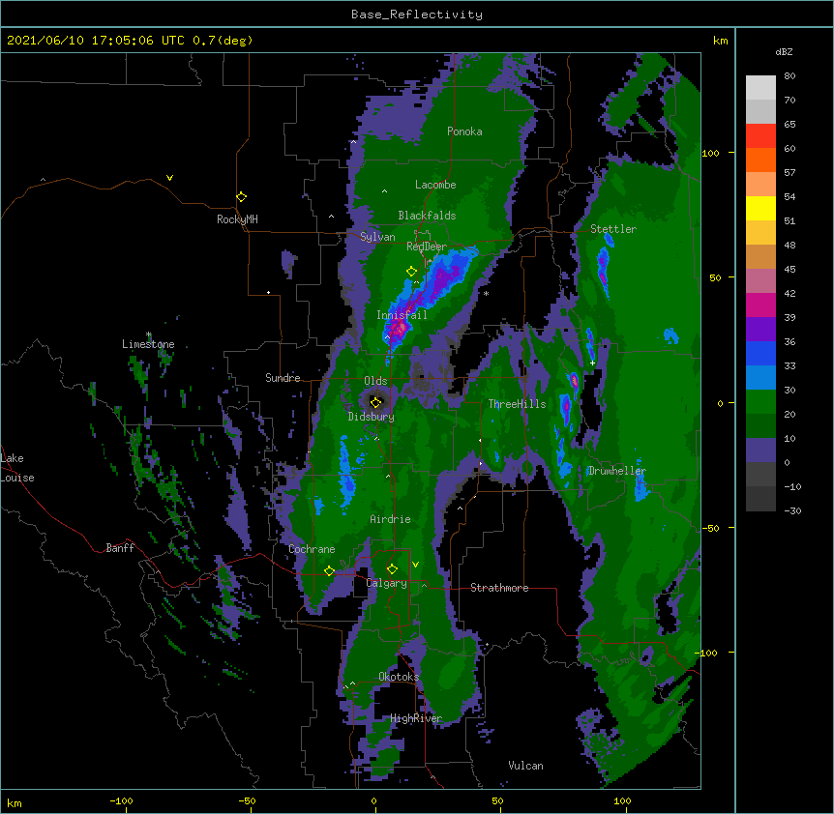Select the purple swatch above 36 dBZ
The image size is (834, 814).
click(760, 329)
